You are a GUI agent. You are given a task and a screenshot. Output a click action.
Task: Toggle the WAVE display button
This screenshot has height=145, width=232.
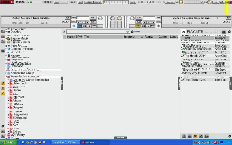point(133,2)
